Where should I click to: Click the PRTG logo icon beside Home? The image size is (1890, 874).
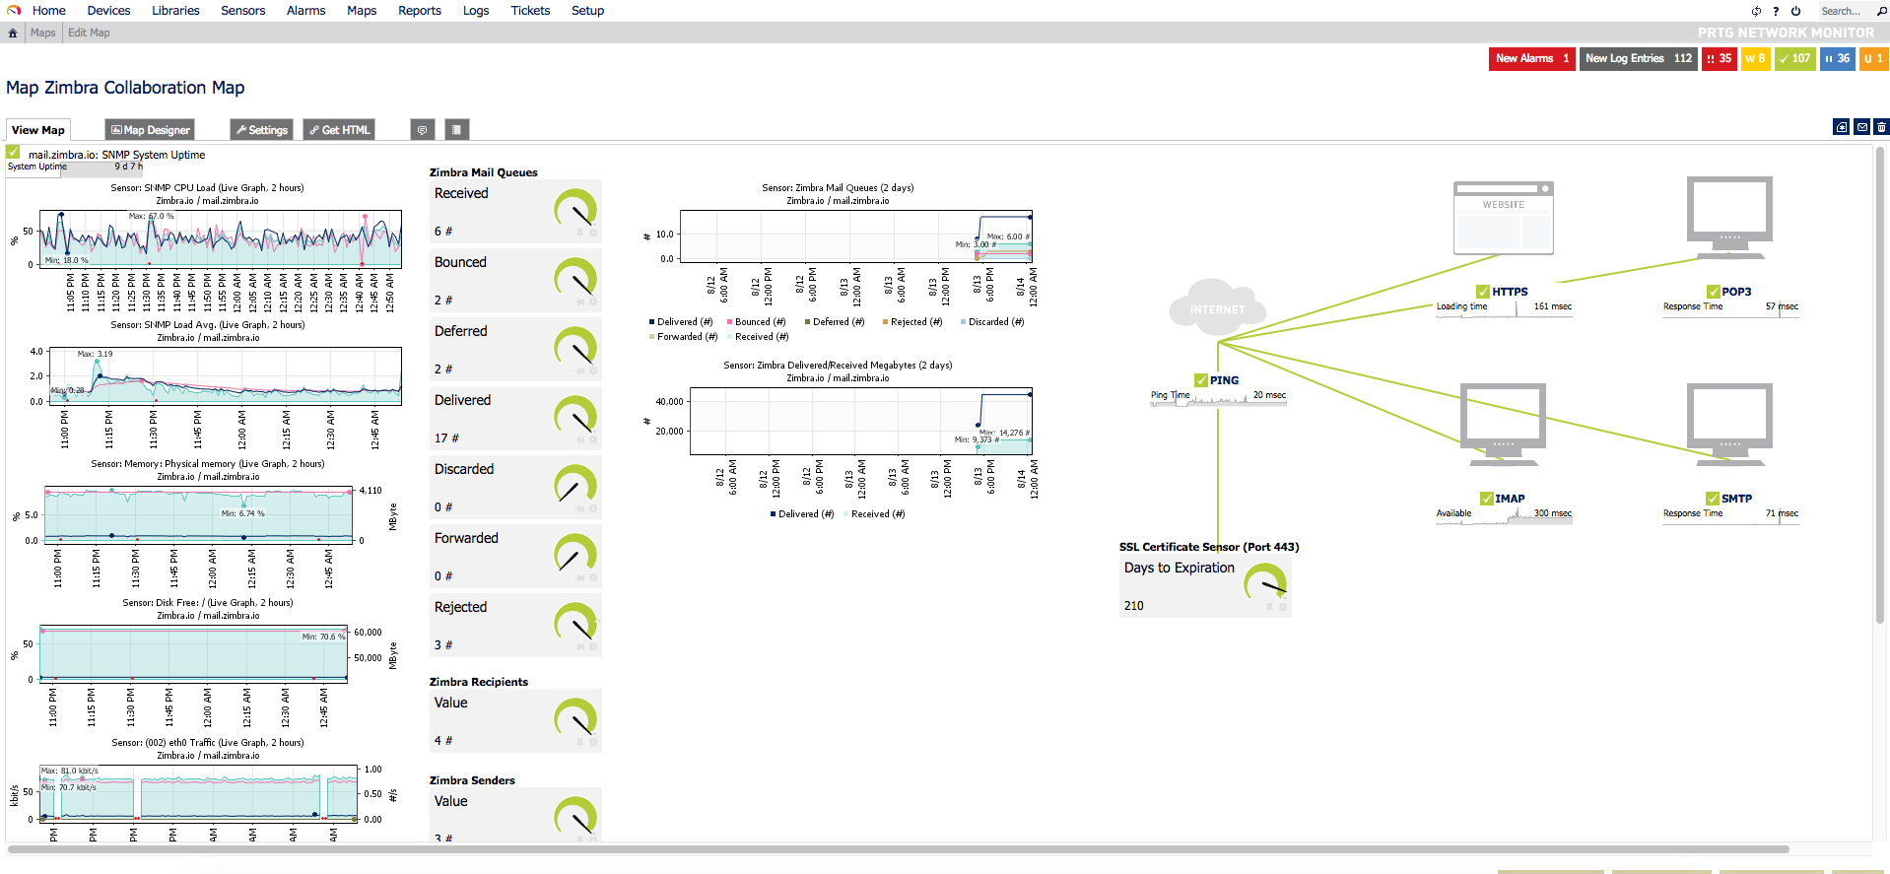point(14,11)
